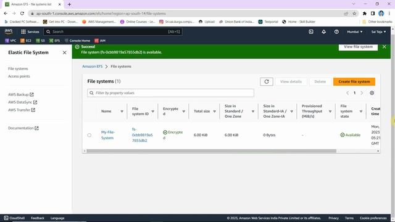Dismiss the green success banner
The width and height of the screenshot is (395, 222).
tap(384, 47)
